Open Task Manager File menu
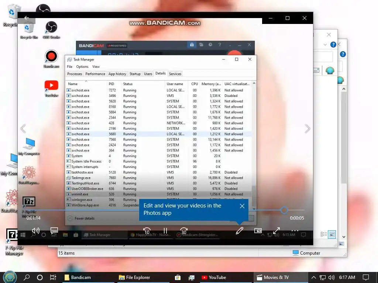378x283 pixels. click(x=70, y=67)
